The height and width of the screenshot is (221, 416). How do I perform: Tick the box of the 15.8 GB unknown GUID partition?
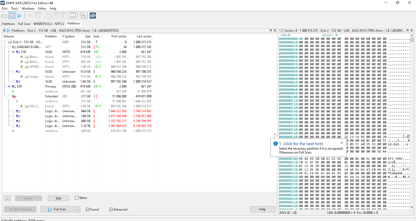click(x=14, y=72)
